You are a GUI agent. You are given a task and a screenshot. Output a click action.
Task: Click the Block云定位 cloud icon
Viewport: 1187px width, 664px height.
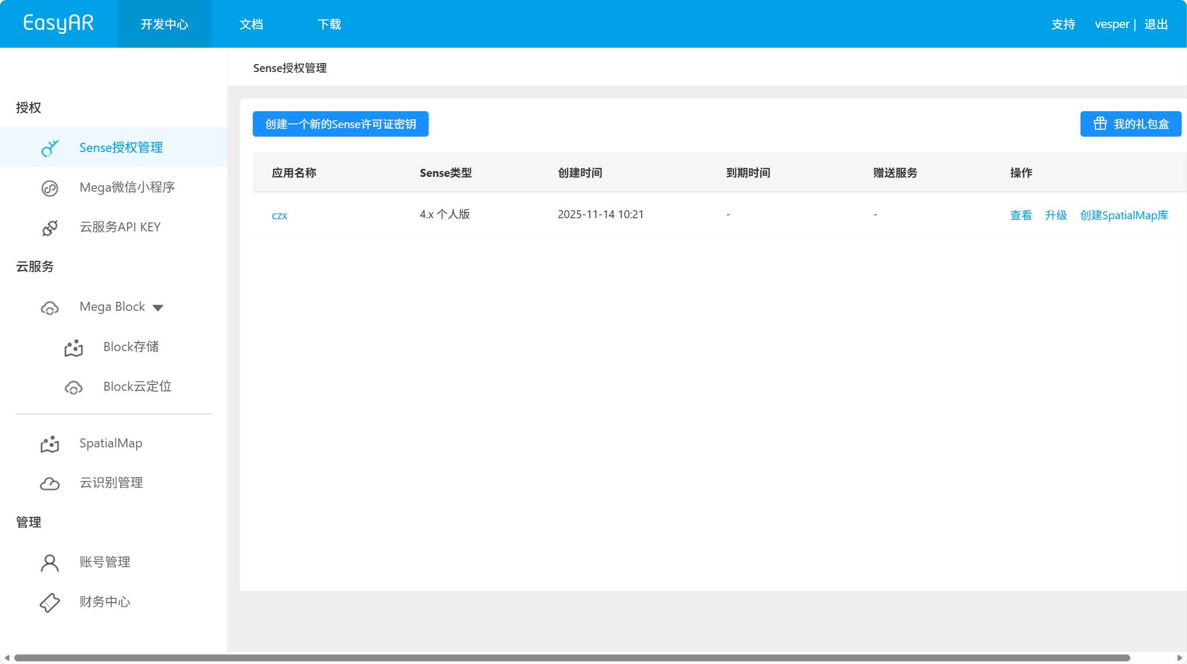coord(74,388)
